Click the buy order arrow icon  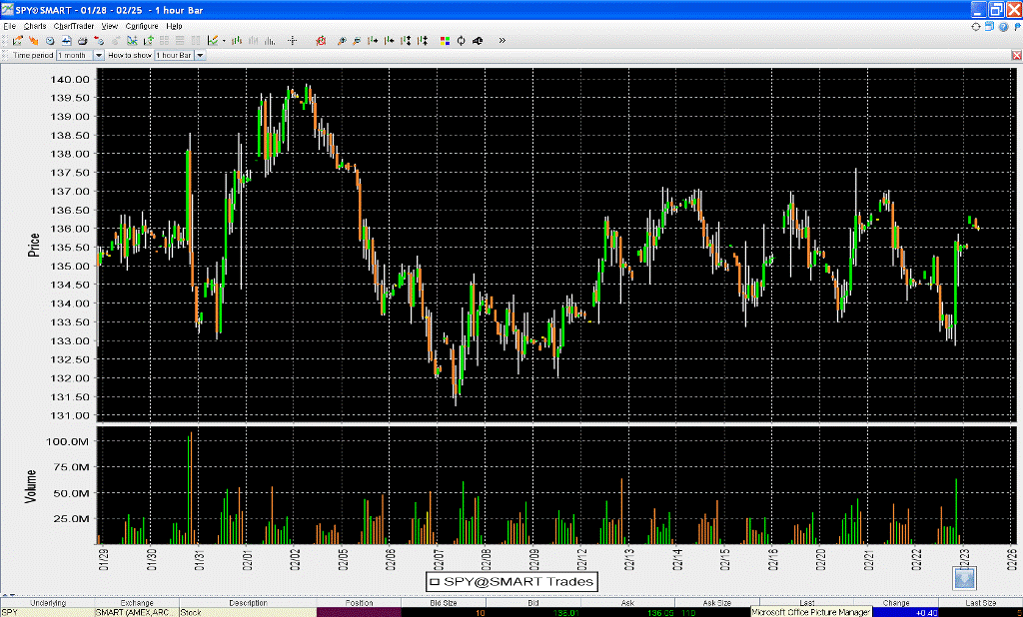coord(18,41)
